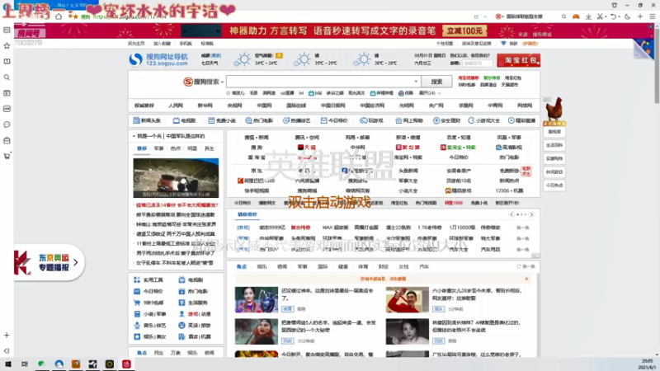Image resolution: width=660 pixels, height=371 pixels.
Task: Select the 明星 tab in left news panel
Action: pyautogui.click(x=192, y=148)
